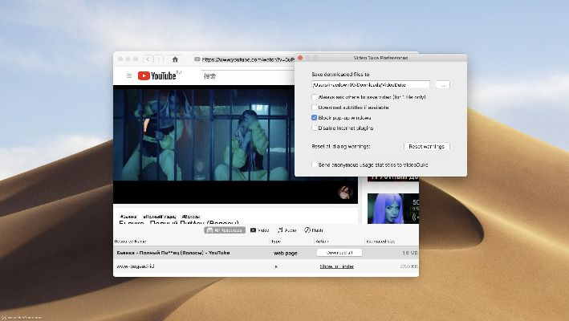
Task: Switch to the Audio tab
Action: 287,230
